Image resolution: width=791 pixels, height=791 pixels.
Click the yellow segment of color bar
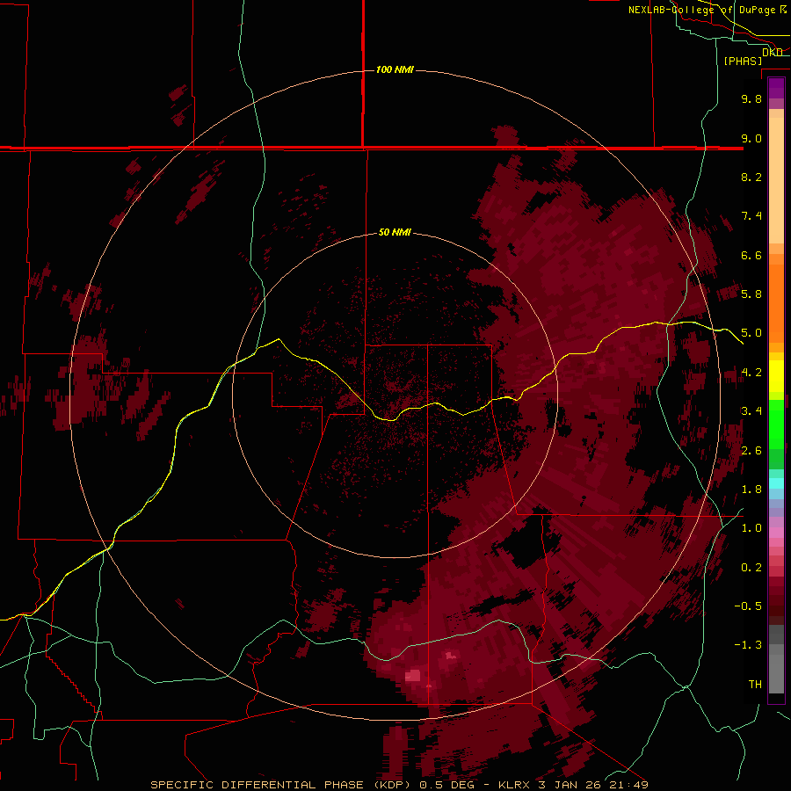(776, 376)
